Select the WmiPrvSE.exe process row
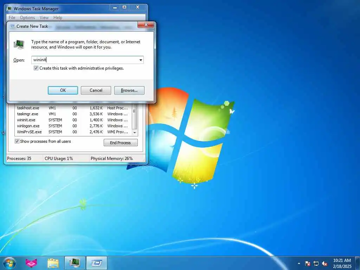Image resolution: width=360 pixels, height=270 pixels. pos(73,132)
